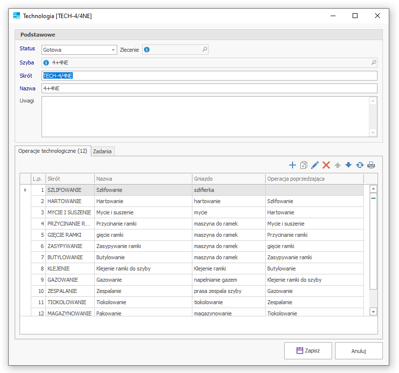Image resolution: width=399 pixels, height=373 pixels.
Task: Print the operations list
Action: [x=371, y=165]
